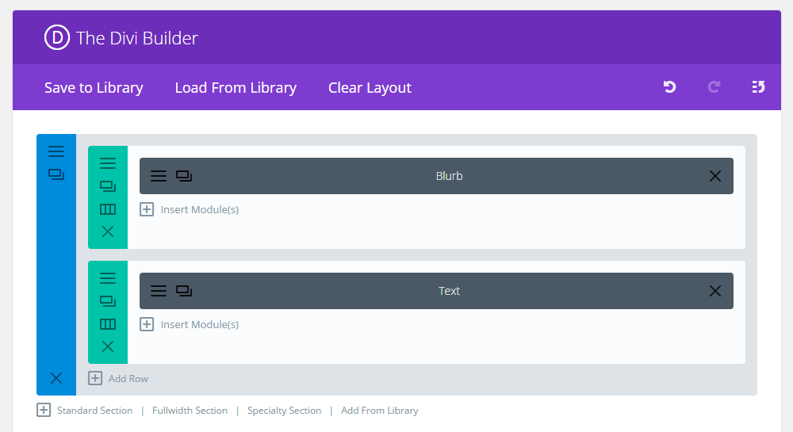Click Clear Layout
Image resolution: width=793 pixels, height=432 pixels.
pos(370,87)
